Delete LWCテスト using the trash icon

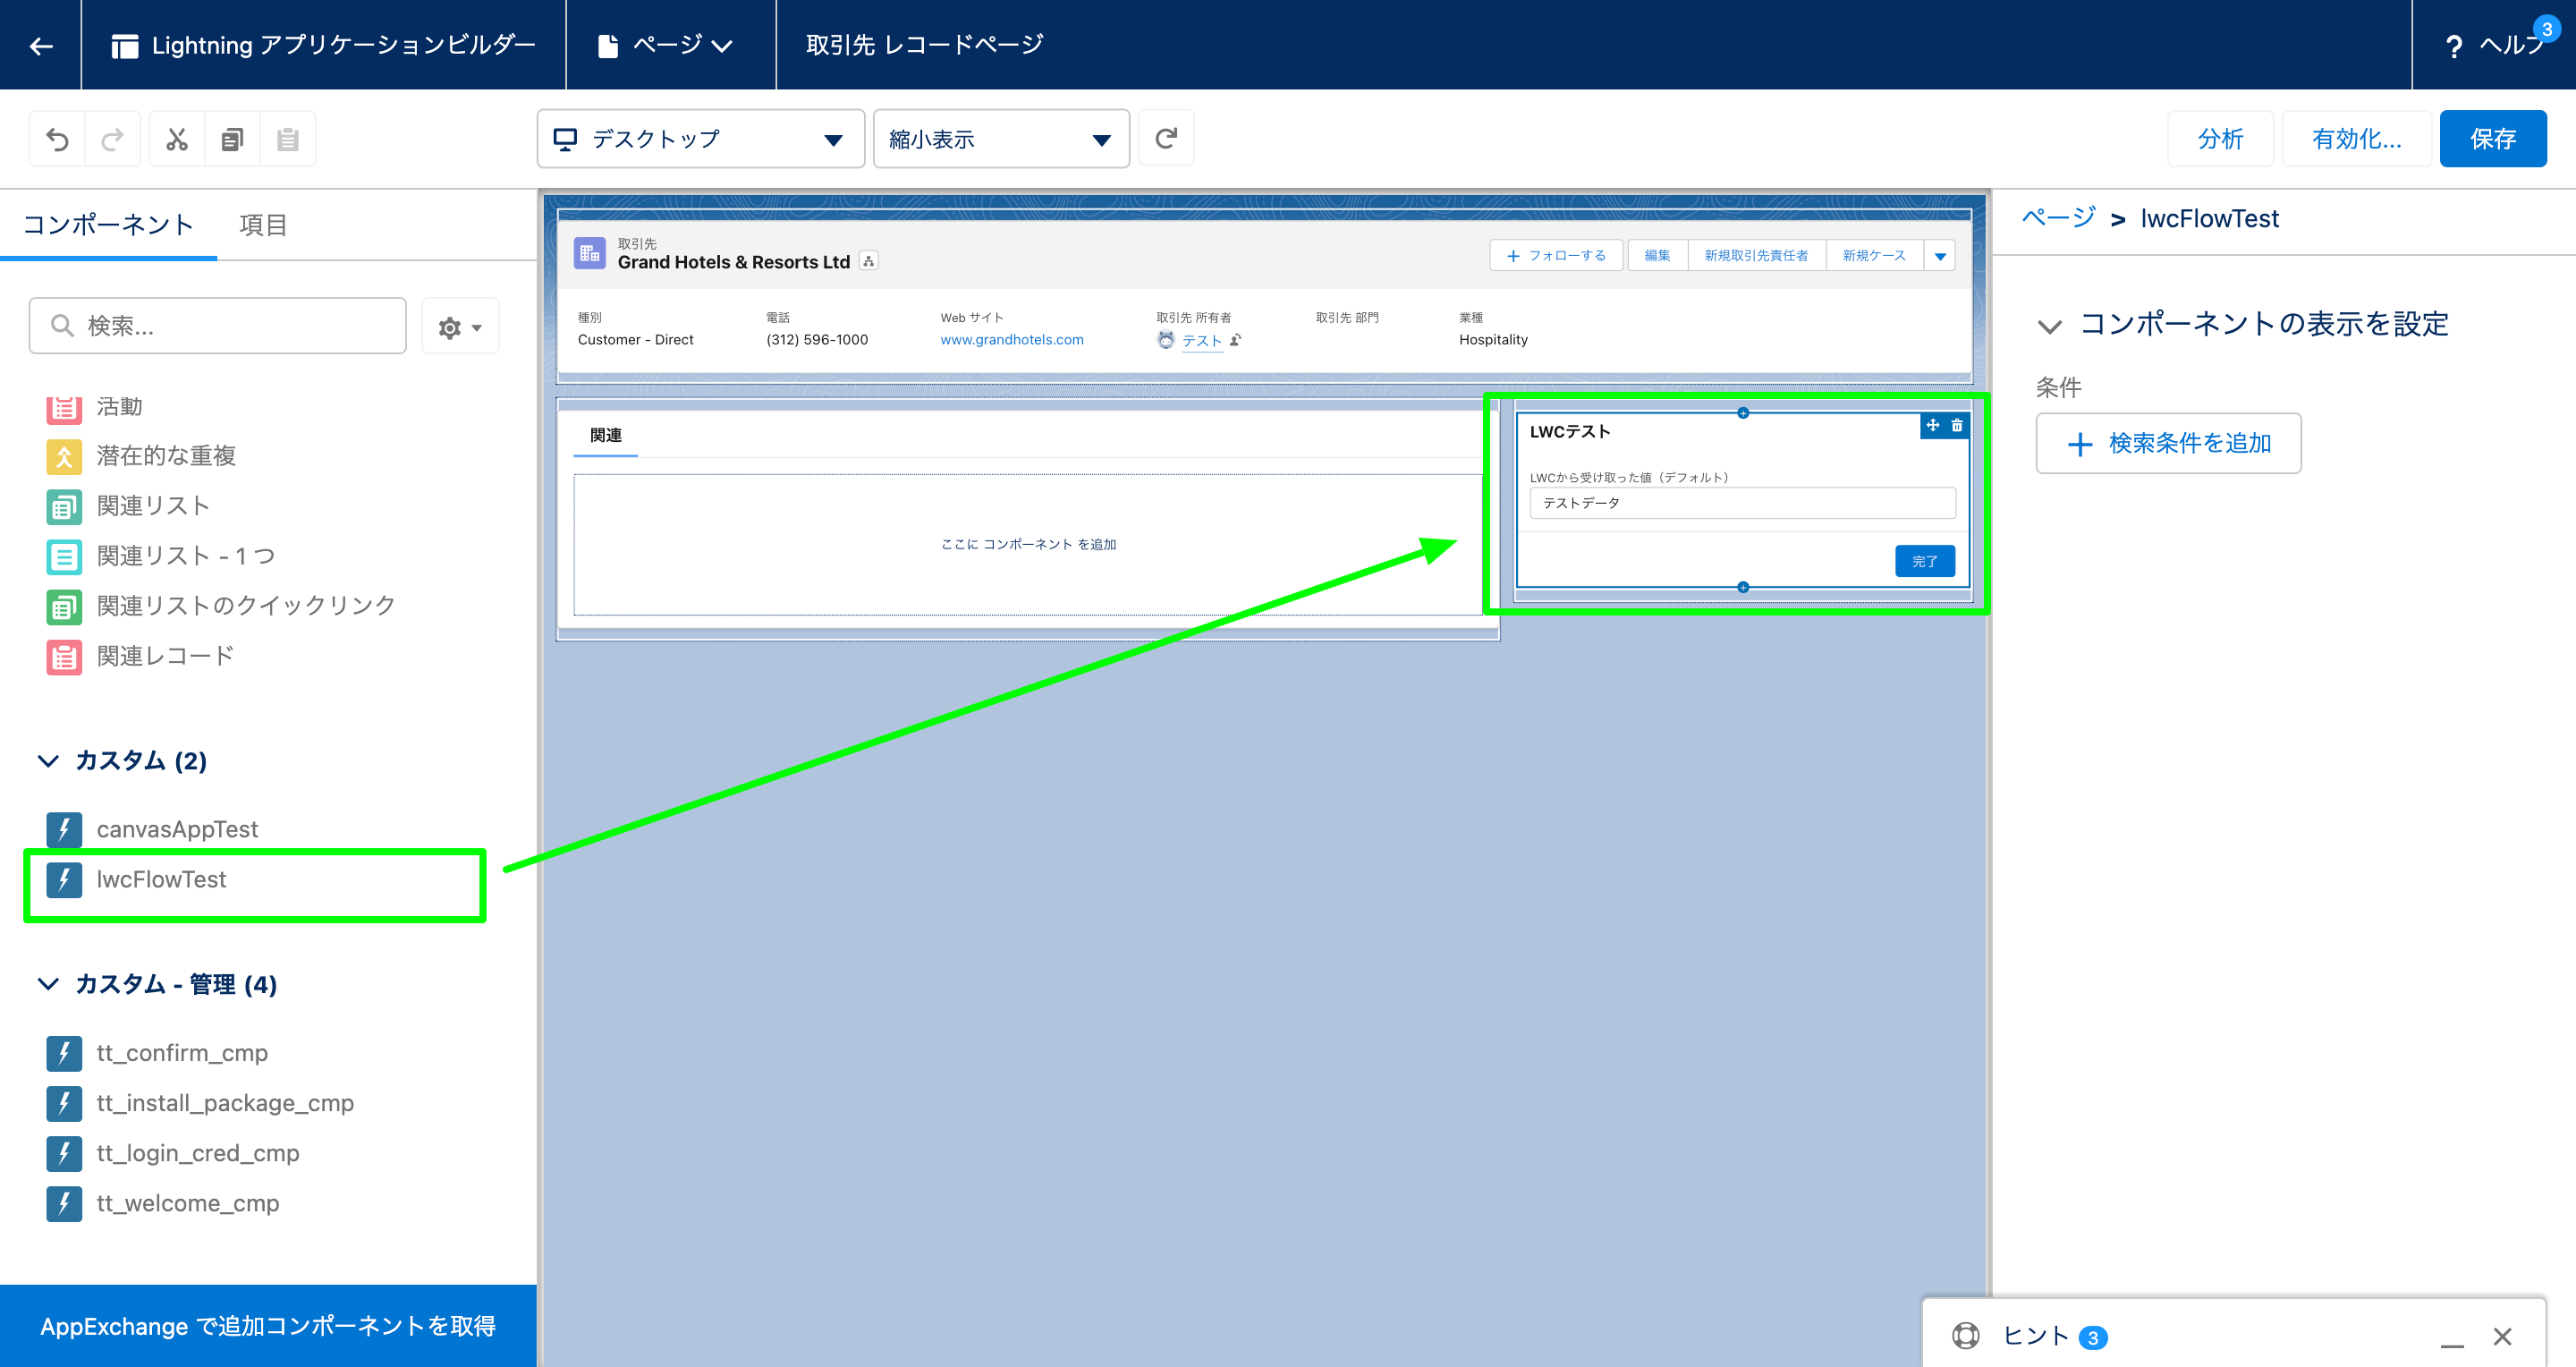point(1957,425)
